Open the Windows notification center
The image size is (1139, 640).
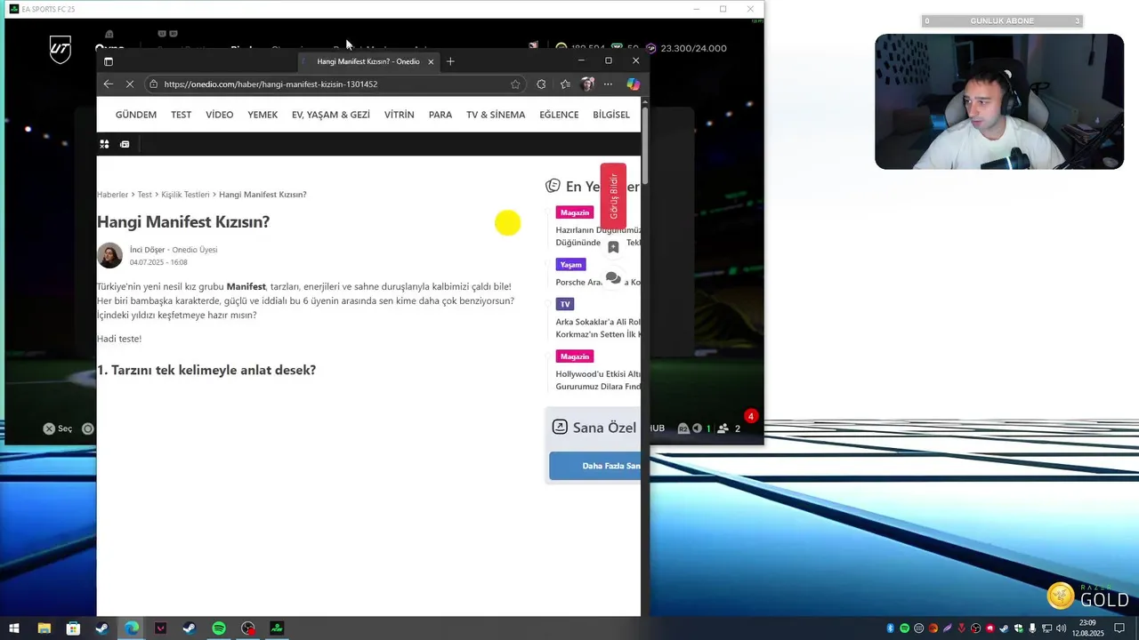1119,628
